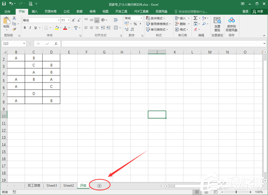Open the font size dropdown
This screenshot has height=195, width=268.
pos(69,20)
